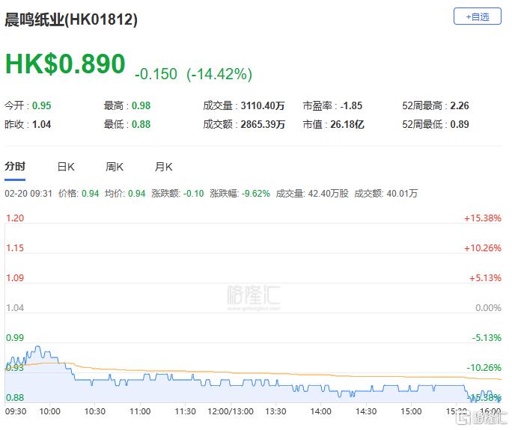Click the 13:30 time axis marker
Screen dimensions: 512x430
point(275,411)
